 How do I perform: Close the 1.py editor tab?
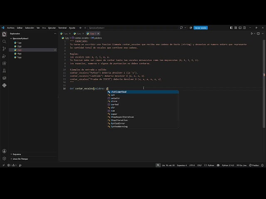70,34
